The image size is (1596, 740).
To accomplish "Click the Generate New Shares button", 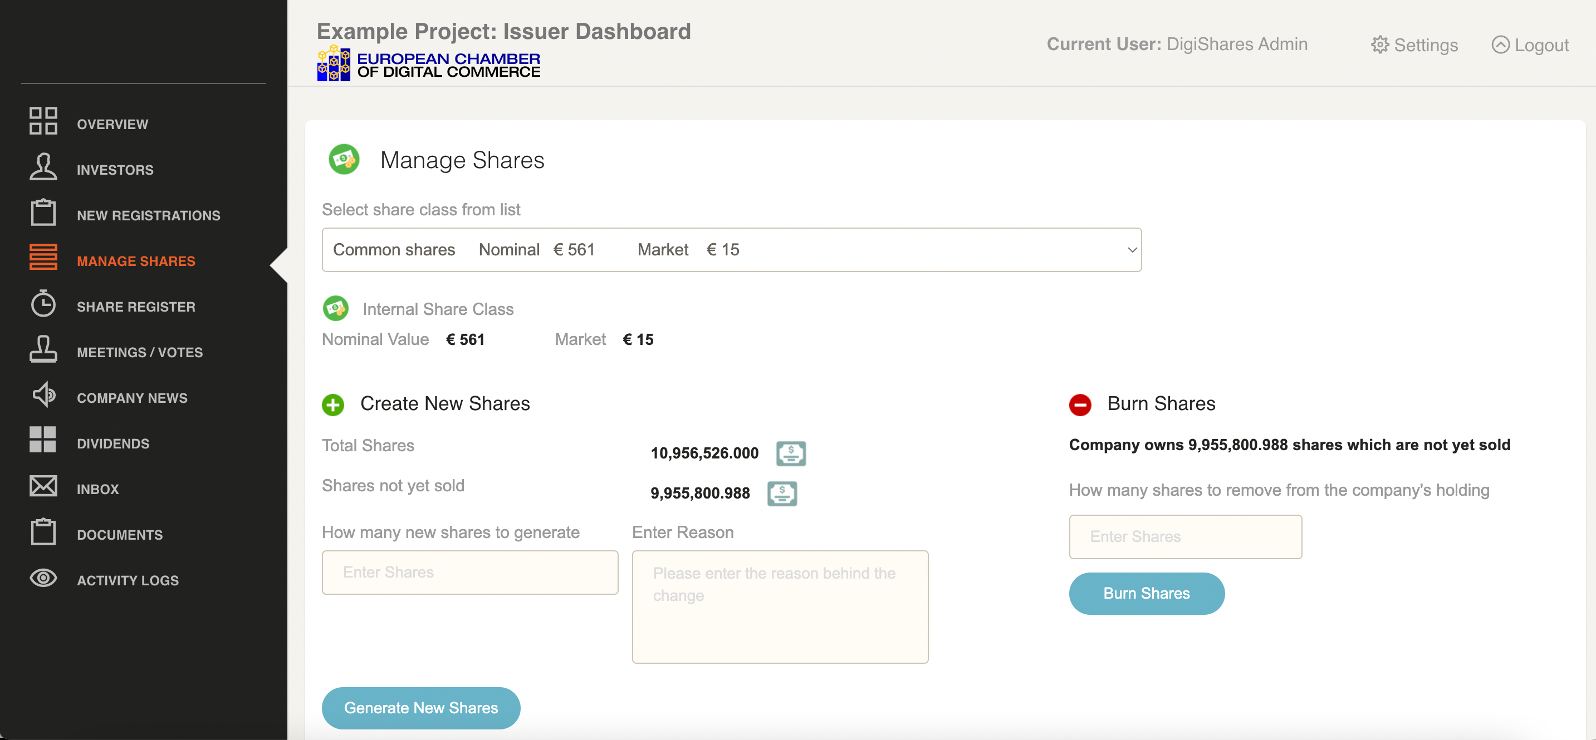I will click(x=420, y=708).
